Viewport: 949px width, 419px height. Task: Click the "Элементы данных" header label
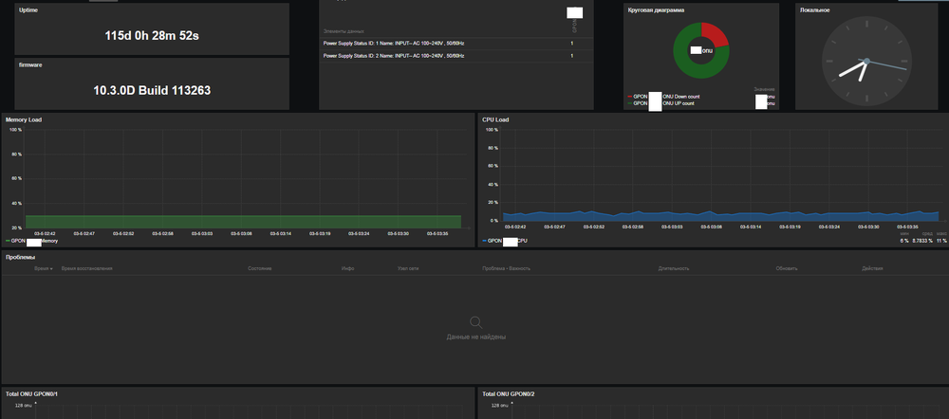click(x=344, y=31)
